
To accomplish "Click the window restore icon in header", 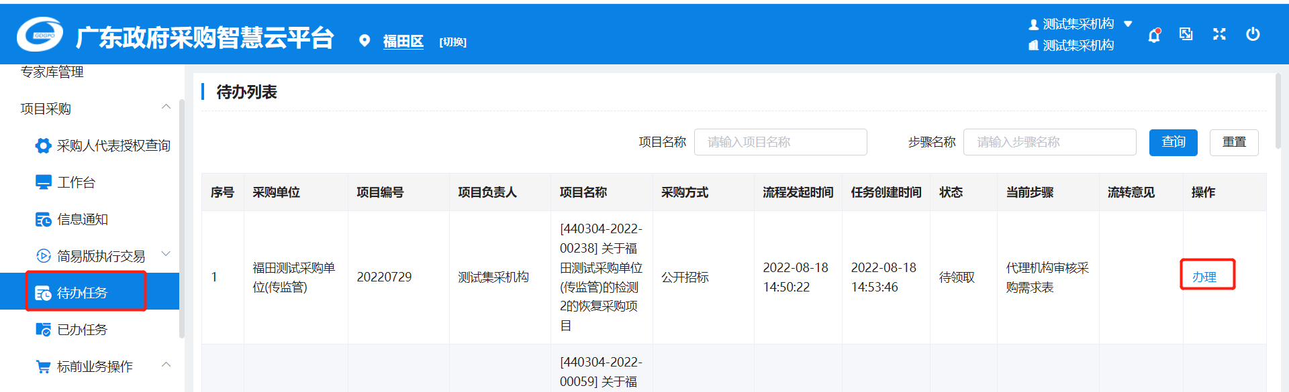I will [x=1186, y=34].
